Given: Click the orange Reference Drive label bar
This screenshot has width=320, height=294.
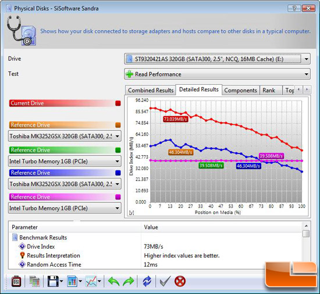Looking at the screenshot, I should pyautogui.click(x=62, y=125).
